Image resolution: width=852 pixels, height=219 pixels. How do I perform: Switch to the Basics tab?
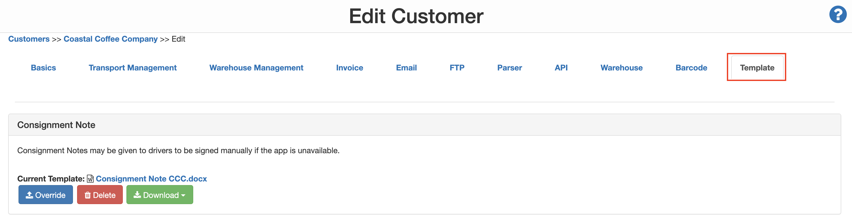[43, 68]
